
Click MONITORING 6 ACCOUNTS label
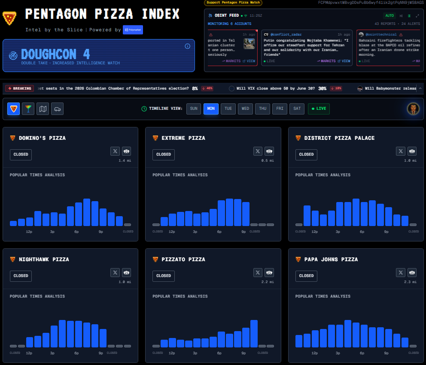[x=229, y=24]
